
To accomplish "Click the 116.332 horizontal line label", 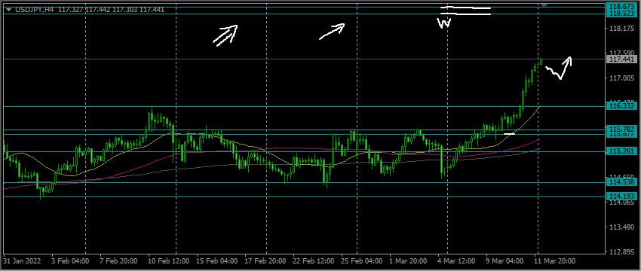I will (x=621, y=106).
